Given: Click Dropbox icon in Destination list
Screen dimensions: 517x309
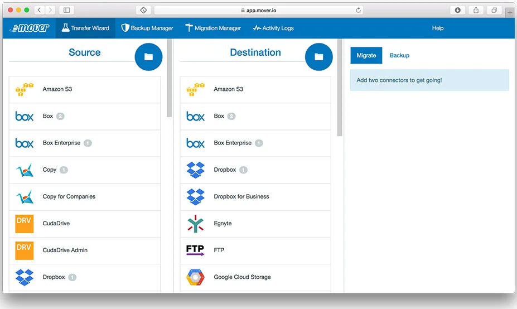Looking at the screenshot, I should click(196, 170).
